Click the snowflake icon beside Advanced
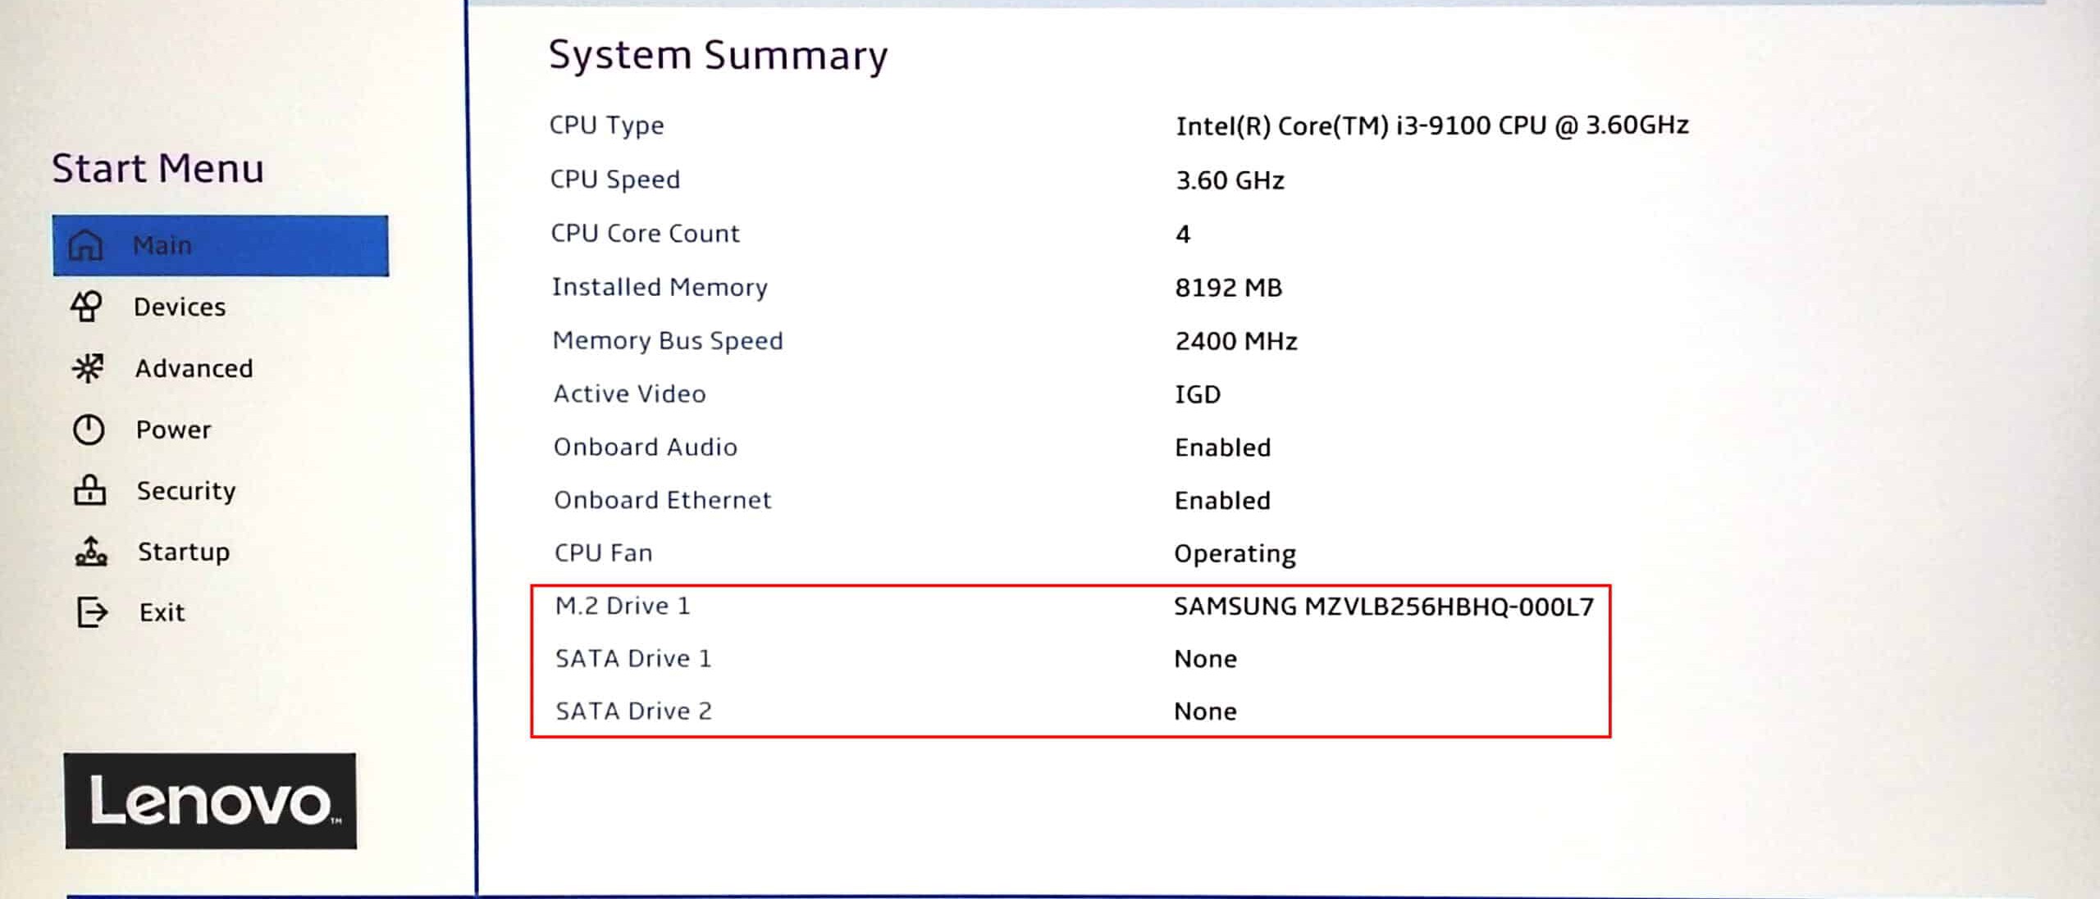Viewport: 2100px width, 899px height. pyautogui.click(x=88, y=369)
